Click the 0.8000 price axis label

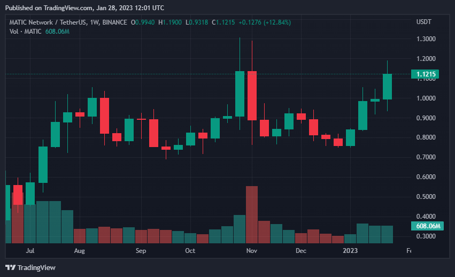coord(426,137)
